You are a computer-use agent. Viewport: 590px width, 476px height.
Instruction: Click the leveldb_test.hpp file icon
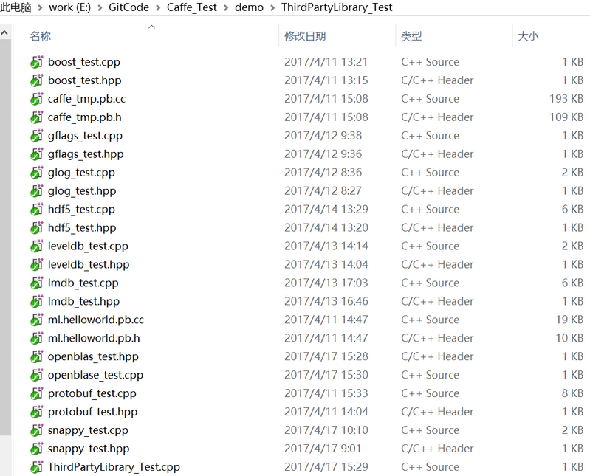tap(36, 265)
